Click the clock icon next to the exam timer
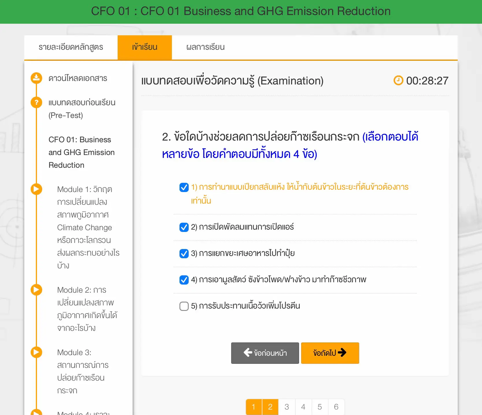The width and height of the screenshot is (482, 415). click(398, 81)
